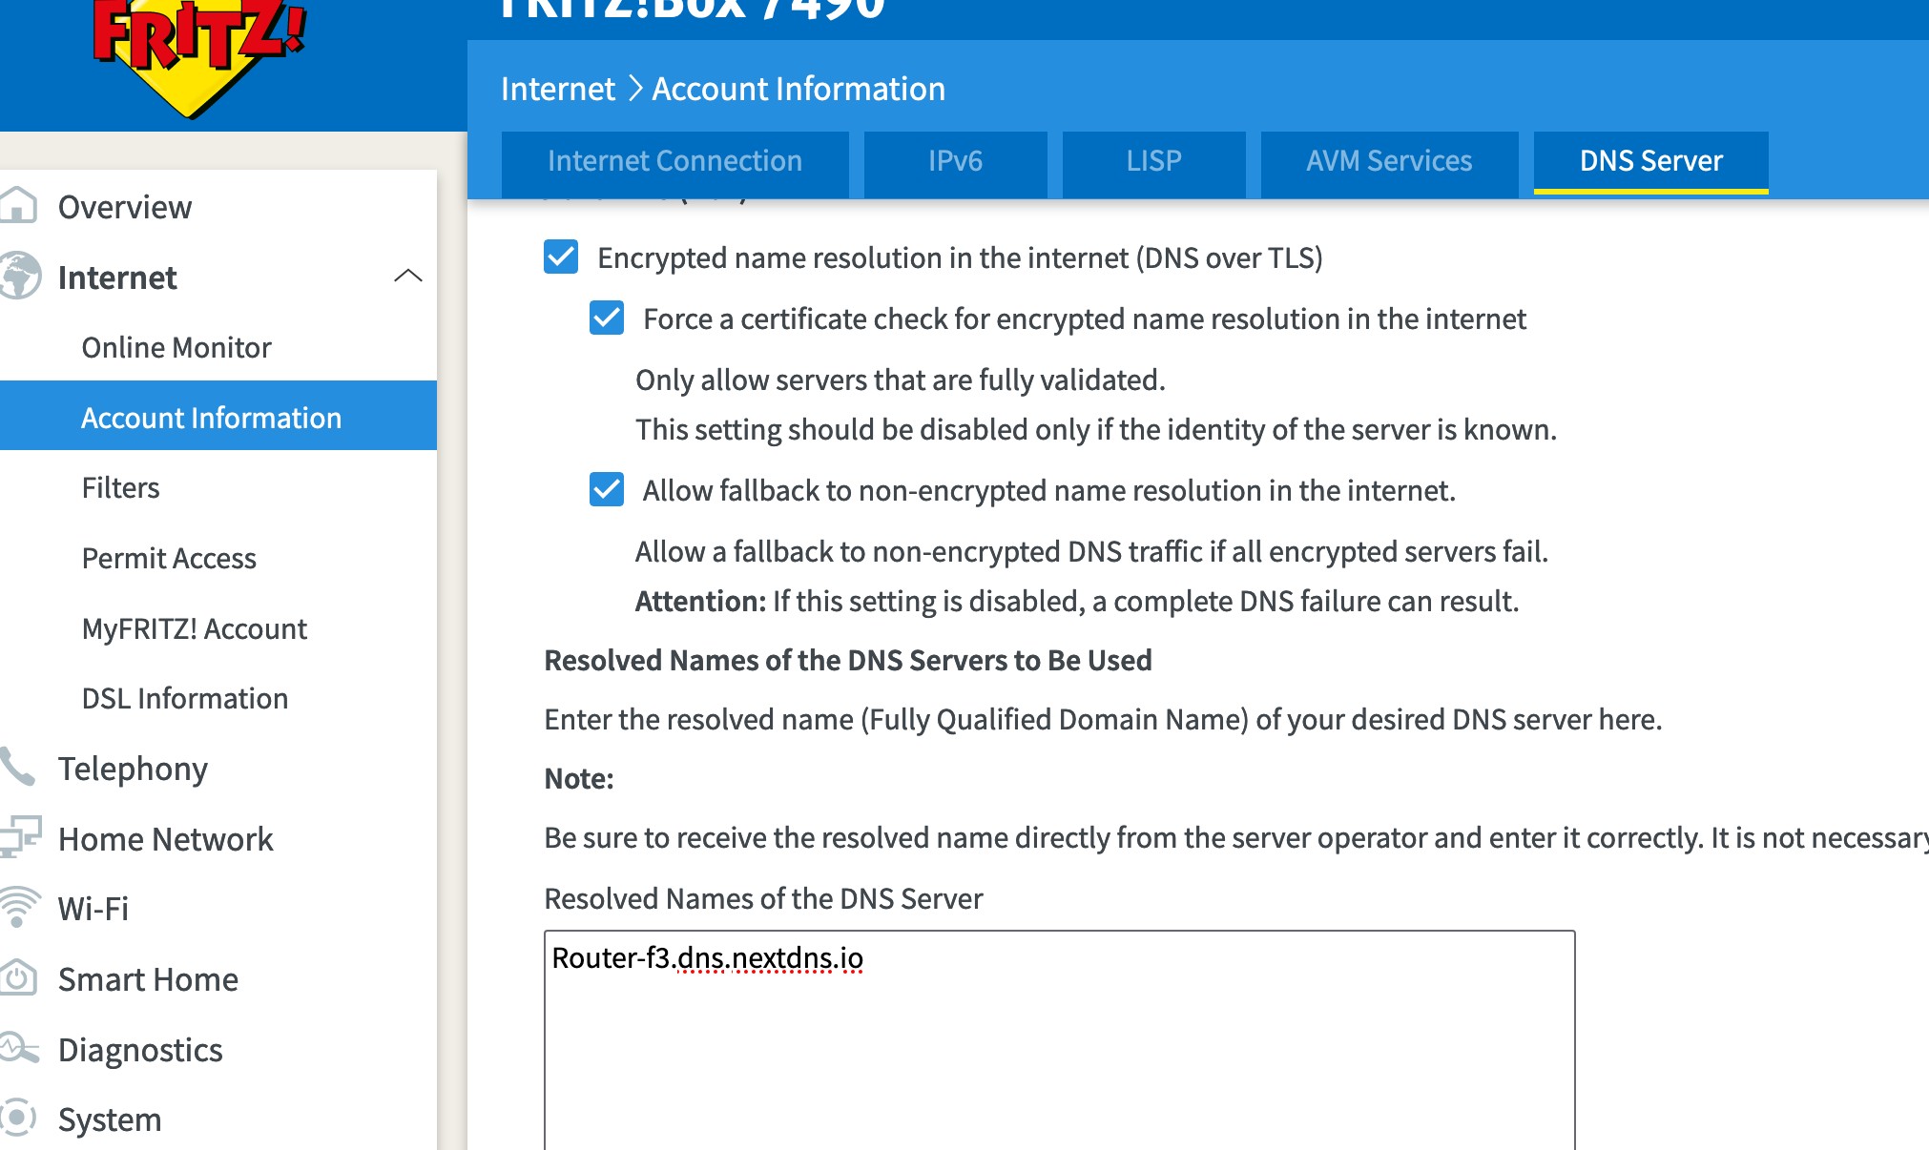Screen dimensions: 1929x1150
Task: Uncheck Allow fallback to non-encrypted resolution
Action: (x=607, y=490)
